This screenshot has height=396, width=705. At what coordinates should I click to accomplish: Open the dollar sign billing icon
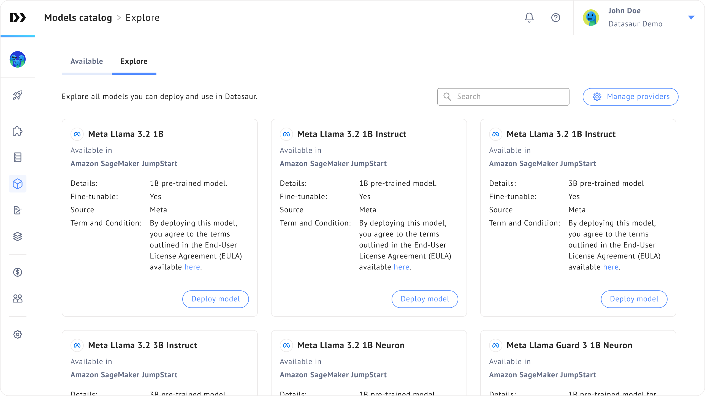pyautogui.click(x=18, y=272)
